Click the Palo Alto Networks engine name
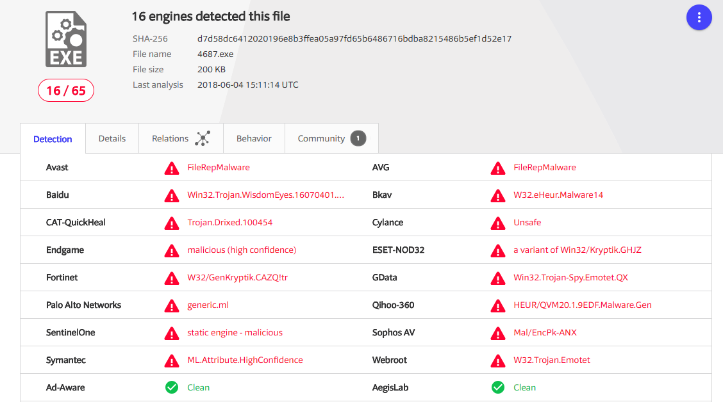Screen dimensions: 723x402 [83, 305]
